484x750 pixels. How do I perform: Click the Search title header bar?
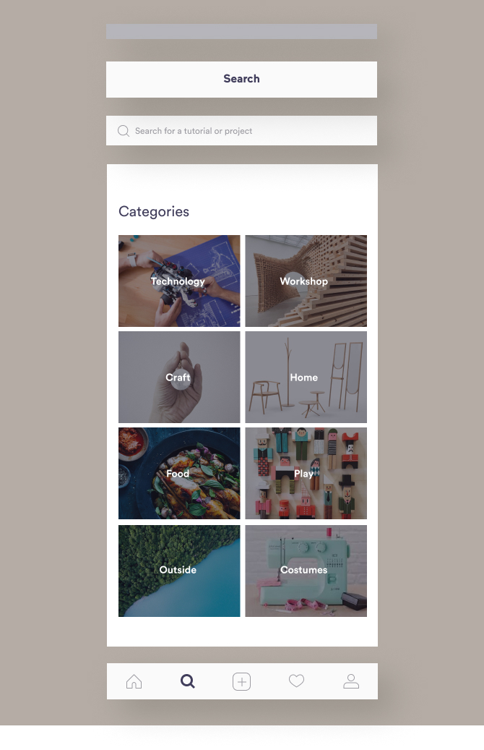coord(241,80)
